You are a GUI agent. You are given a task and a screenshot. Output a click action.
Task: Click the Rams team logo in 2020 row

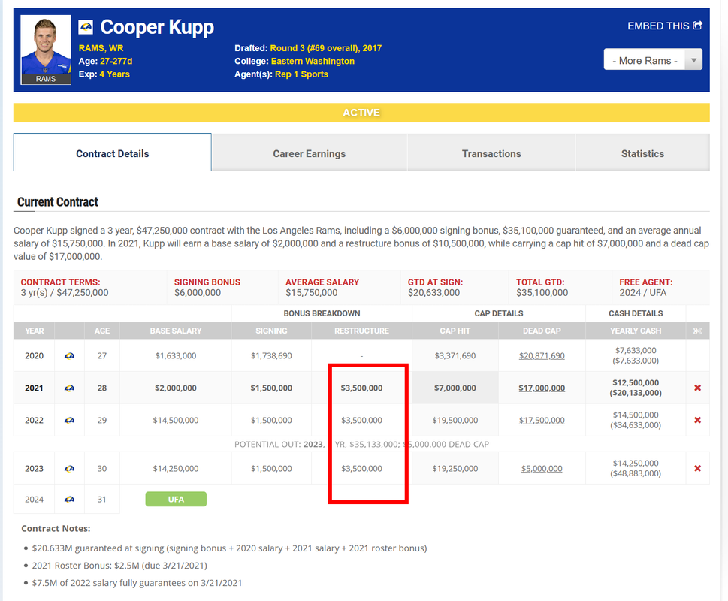[x=69, y=356]
